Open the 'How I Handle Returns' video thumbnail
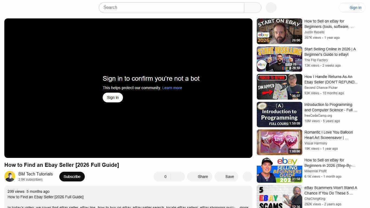This screenshot has height=208, width=370. pos(279,86)
